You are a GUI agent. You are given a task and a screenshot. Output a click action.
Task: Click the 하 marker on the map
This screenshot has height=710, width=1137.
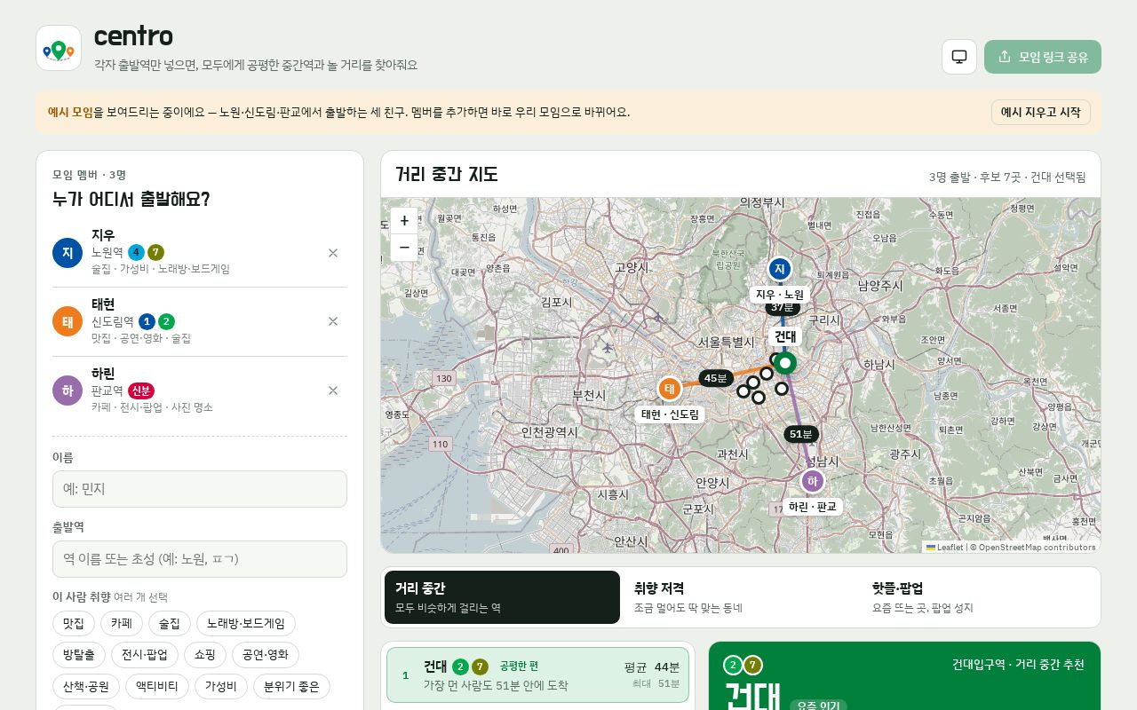coord(813,481)
